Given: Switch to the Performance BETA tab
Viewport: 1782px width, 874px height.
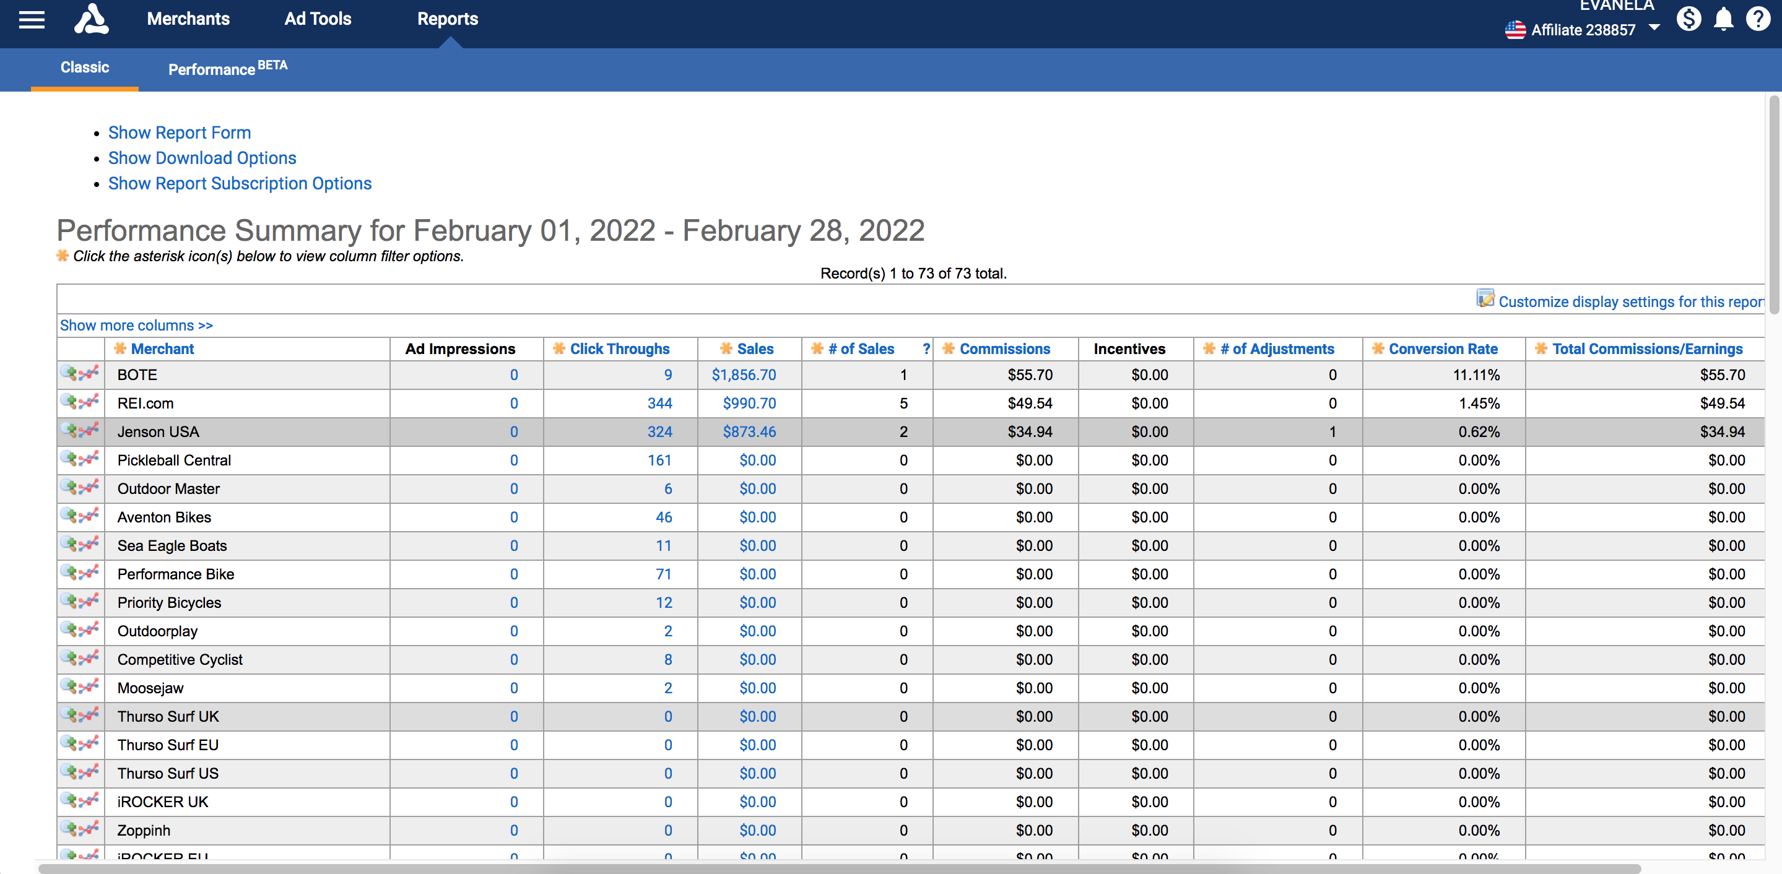Looking at the screenshot, I should point(228,67).
